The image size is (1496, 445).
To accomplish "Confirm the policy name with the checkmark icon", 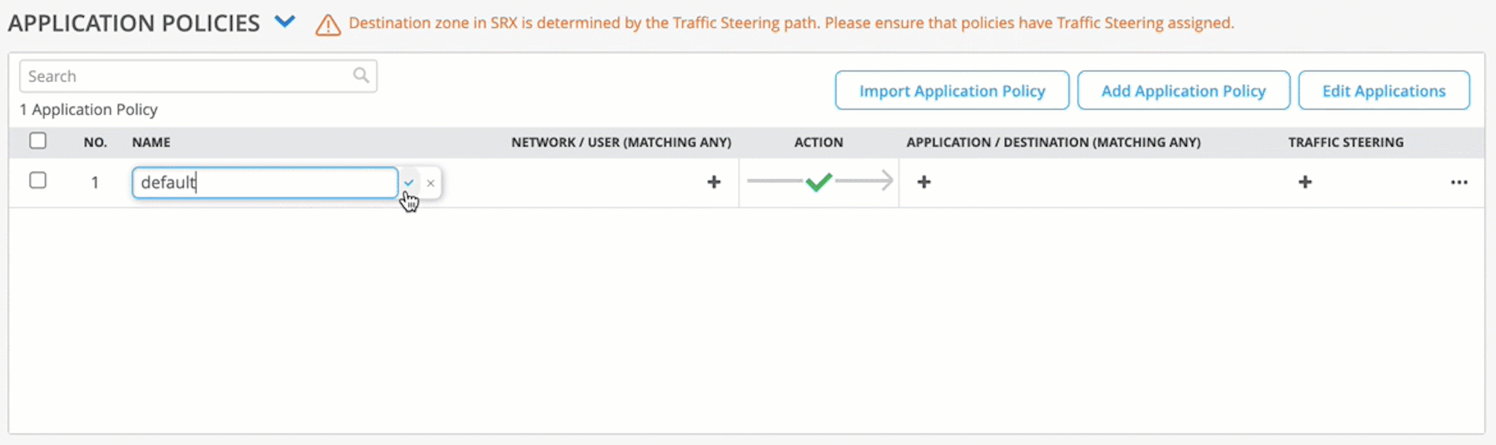I will [409, 182].
